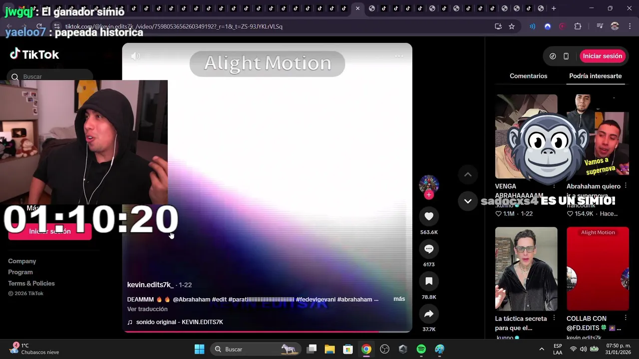Bookmark page with star icon
This screenshot has height=359, width=639.
click(512, 26)
